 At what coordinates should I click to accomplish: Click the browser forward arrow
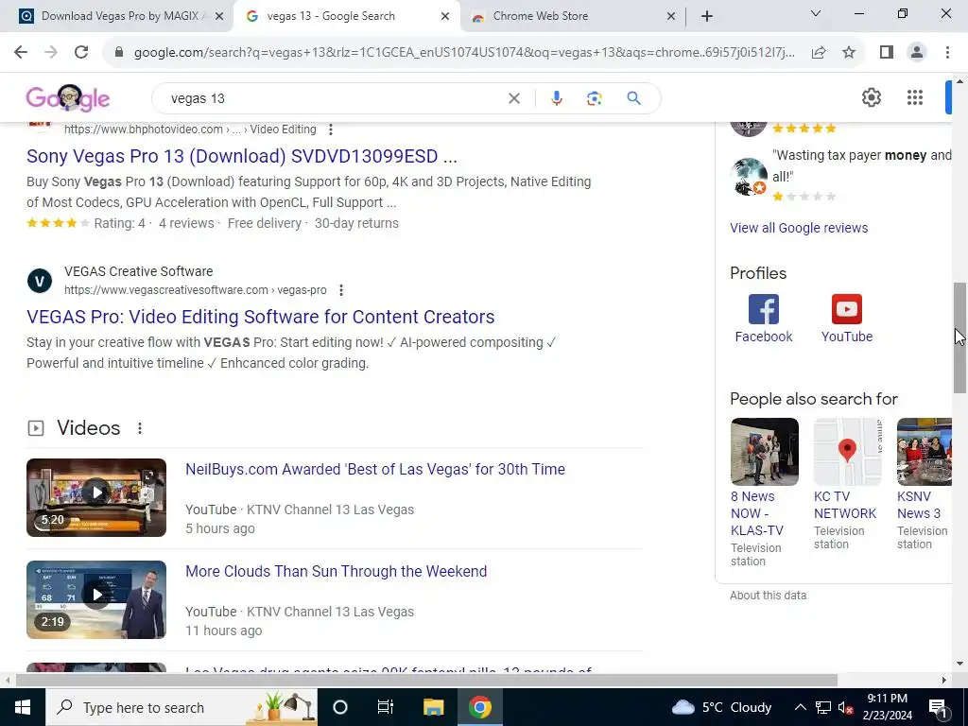51,53
